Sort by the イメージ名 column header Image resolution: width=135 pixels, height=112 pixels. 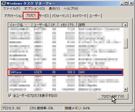click(20, 25)
